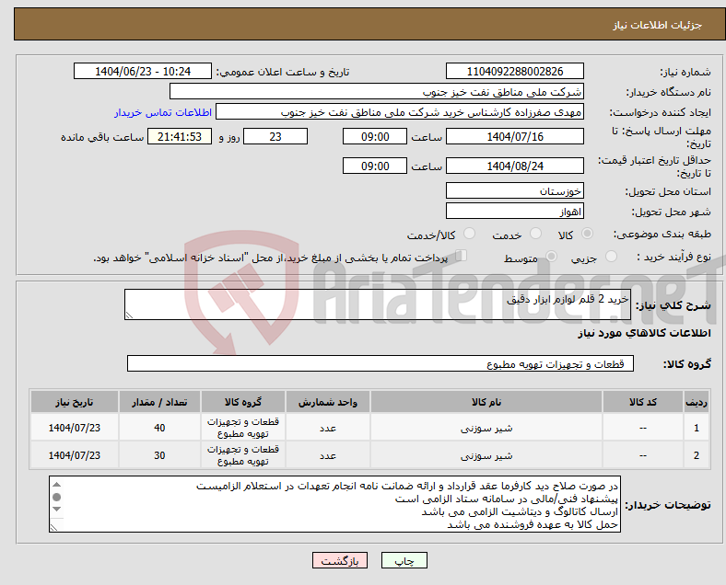Click the گروه کالا column header
Viewport: 726px width, 585px height.
[243, 402]
